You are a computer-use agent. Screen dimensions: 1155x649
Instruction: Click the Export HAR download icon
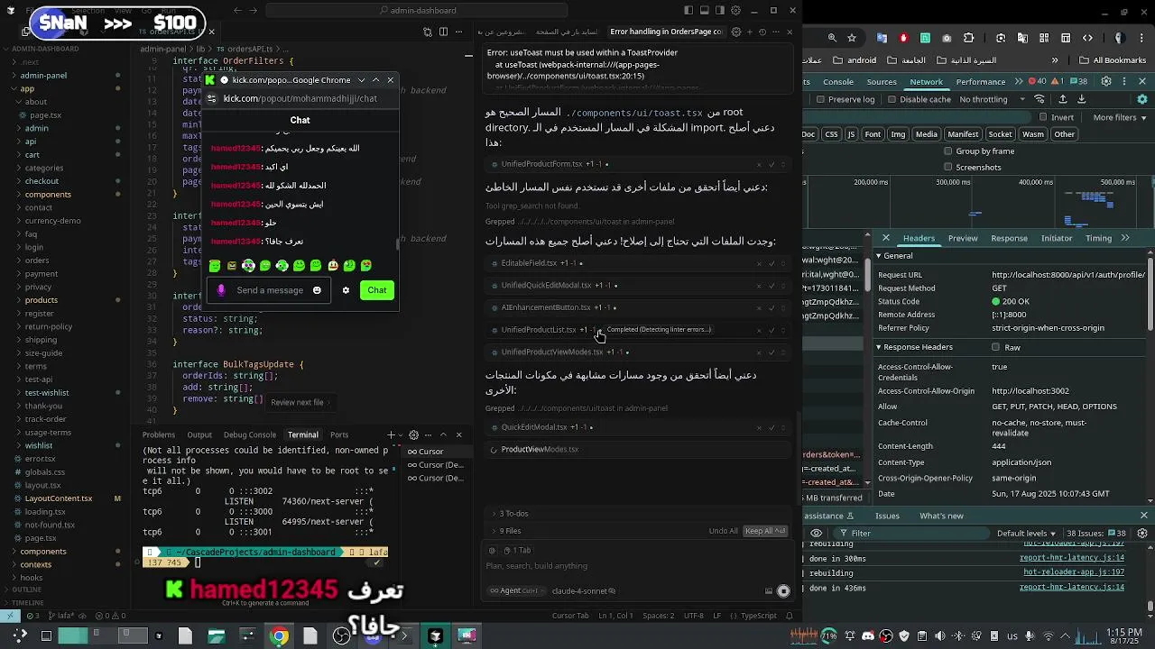[1081, 99]
